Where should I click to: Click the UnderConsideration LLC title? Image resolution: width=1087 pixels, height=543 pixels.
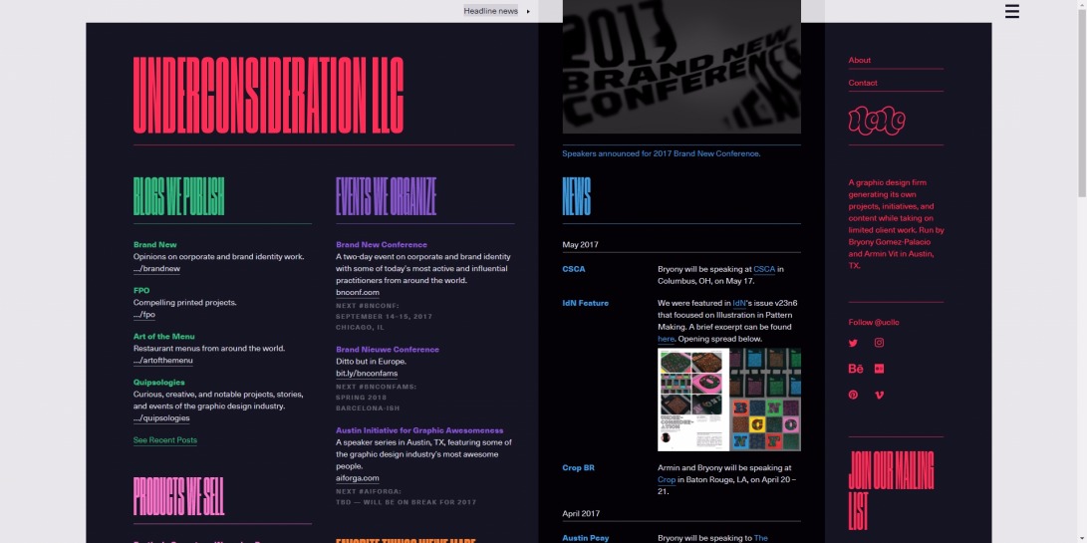click(x=268, y=95)
